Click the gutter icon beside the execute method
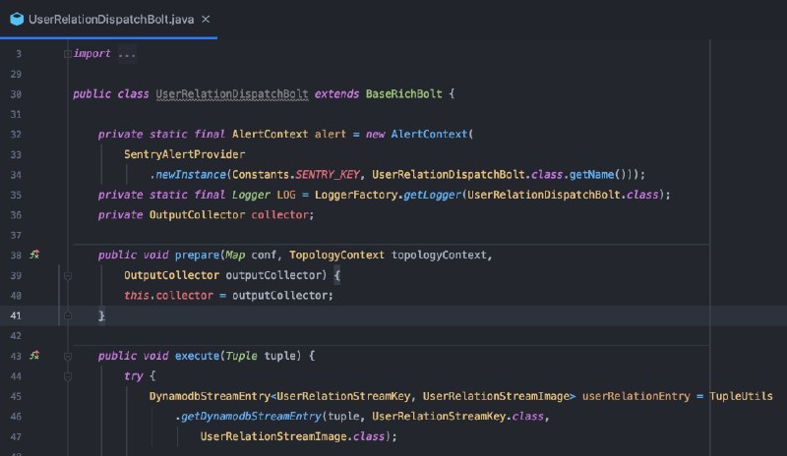This screenshot has width=787, height=456. (x=34, y=356)
